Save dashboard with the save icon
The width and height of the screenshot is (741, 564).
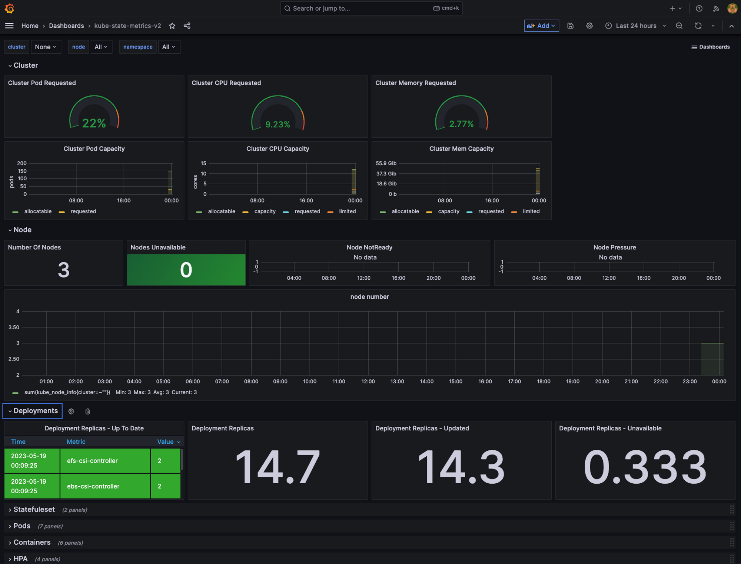[x=570, y=26]
